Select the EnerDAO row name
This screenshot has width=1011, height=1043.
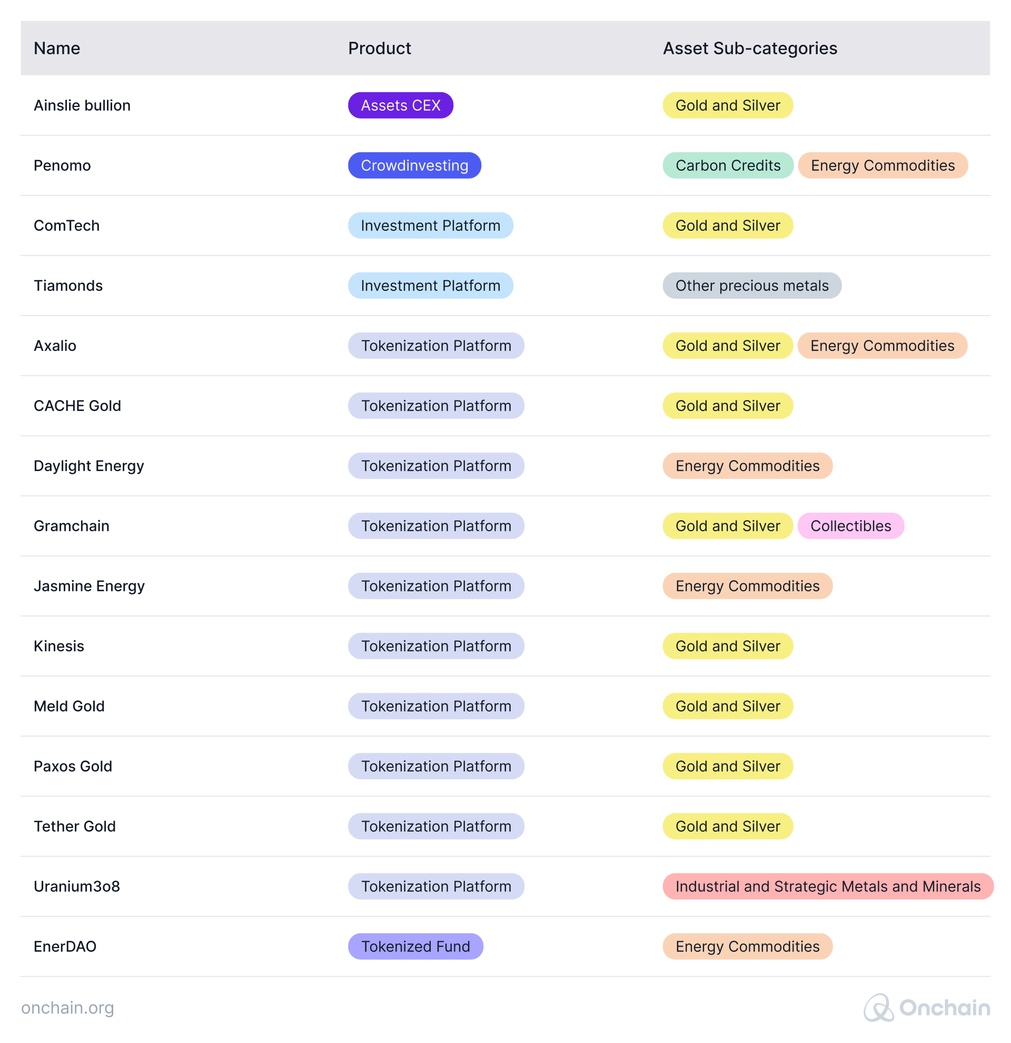pyautogui.click(x=65, y=946)
